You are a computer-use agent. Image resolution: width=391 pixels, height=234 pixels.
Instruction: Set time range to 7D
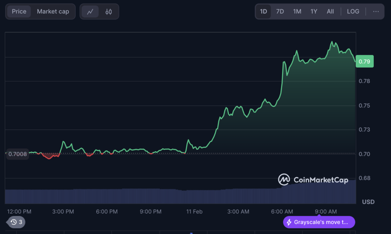tap(280, 11)
